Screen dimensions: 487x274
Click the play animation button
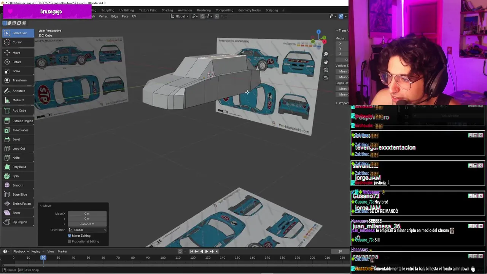(x=207, y=251)
